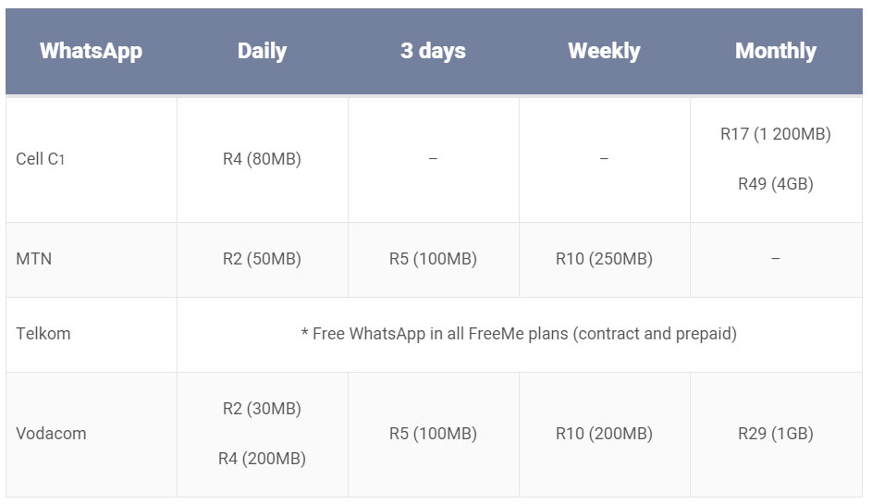Click the R29 (1GB) monthly bundle

pos(775,434)
